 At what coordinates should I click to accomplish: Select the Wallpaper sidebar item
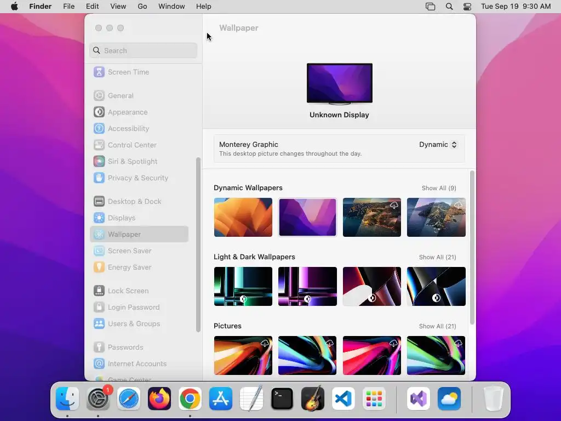pos(139,234)
